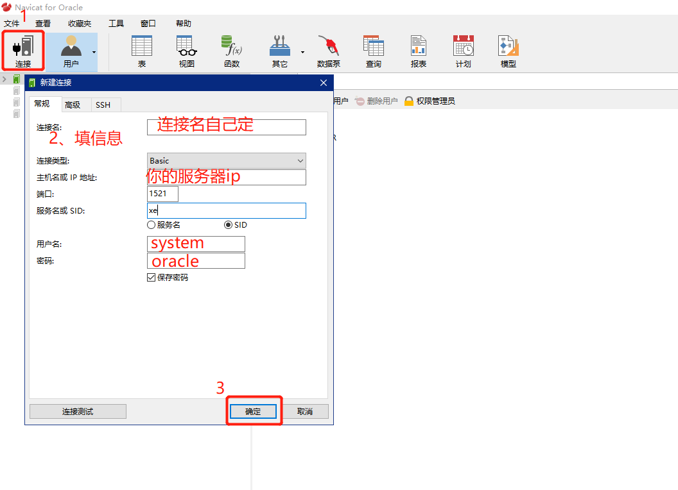Switch to the SSH tab

point(105,104)
